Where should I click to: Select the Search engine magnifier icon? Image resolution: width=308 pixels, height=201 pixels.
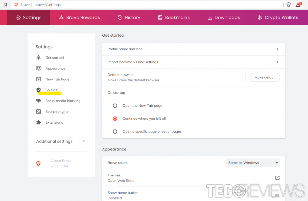click(38, 112)
